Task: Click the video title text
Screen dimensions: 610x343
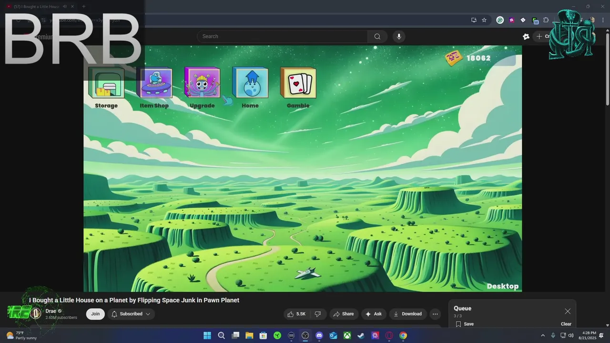Action: 134,300
